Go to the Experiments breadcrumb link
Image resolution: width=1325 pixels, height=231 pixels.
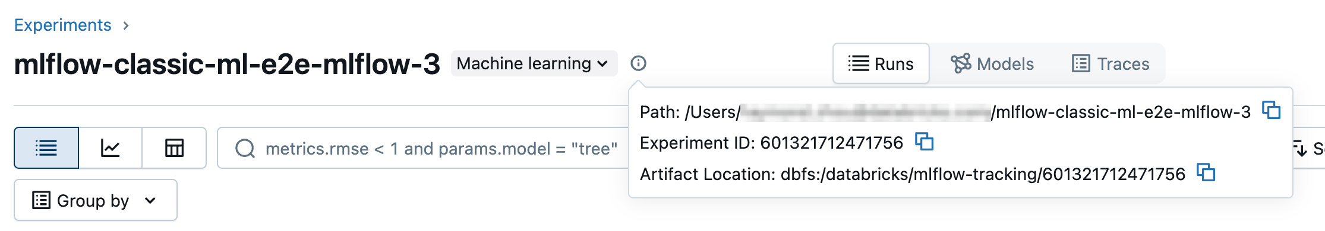click(63, 25)
